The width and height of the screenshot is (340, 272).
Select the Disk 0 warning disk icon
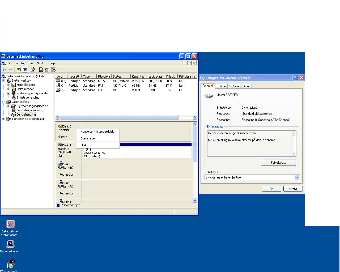click(x=60, y=126)
